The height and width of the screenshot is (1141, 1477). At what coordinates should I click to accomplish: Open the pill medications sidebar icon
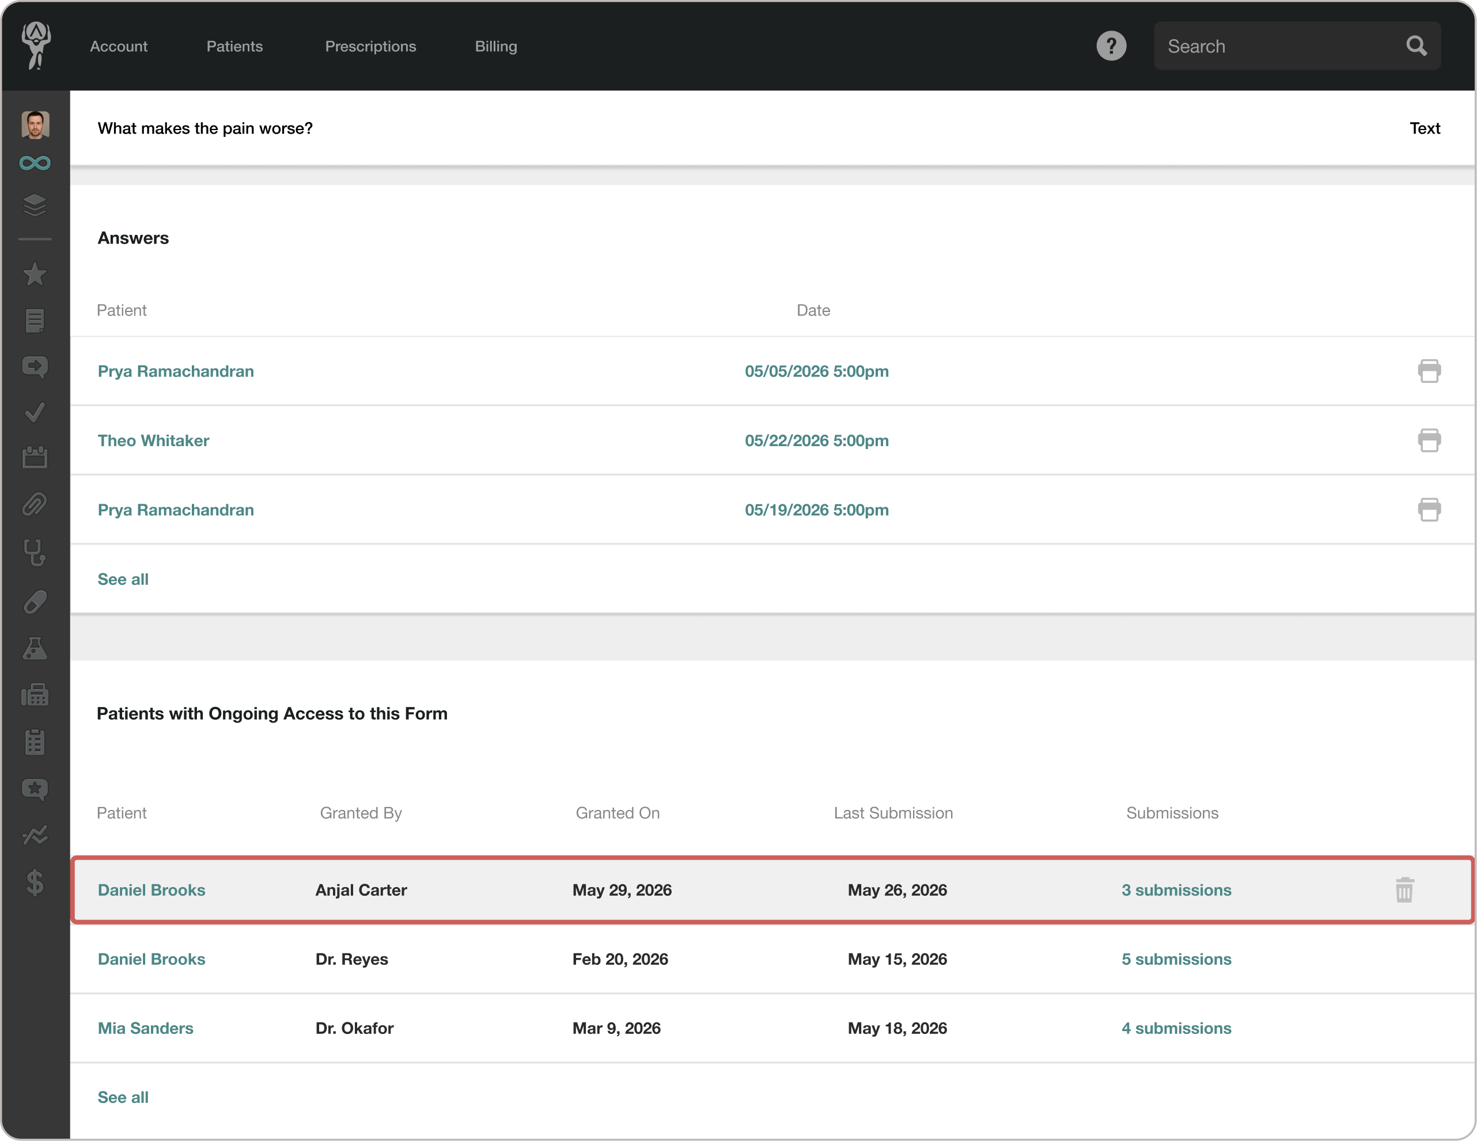tap(35, 602)
